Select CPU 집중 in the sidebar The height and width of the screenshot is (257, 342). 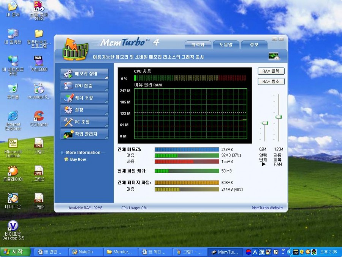tap(84, 86)
